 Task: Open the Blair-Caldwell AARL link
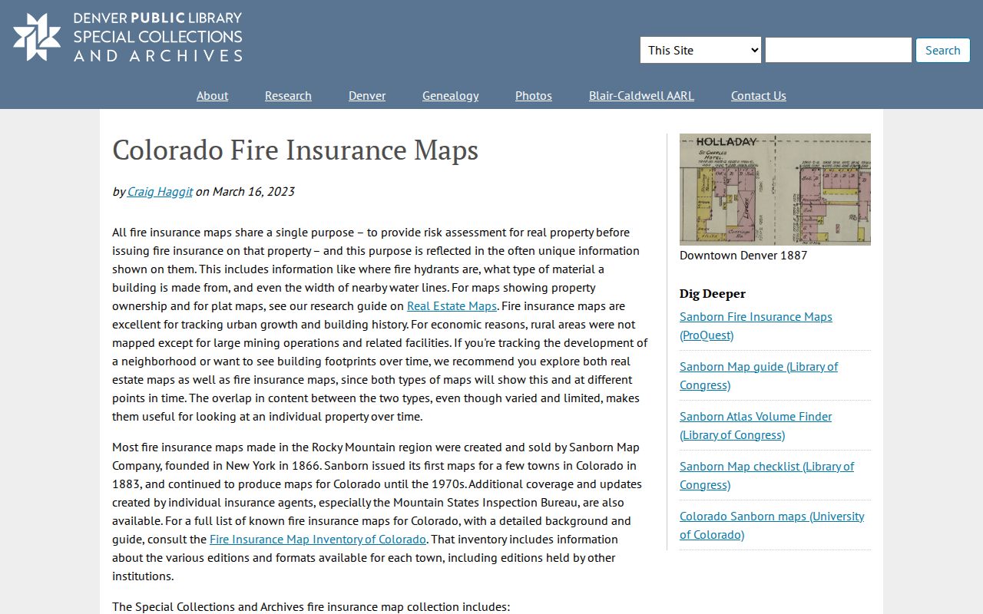click(641, 95)
